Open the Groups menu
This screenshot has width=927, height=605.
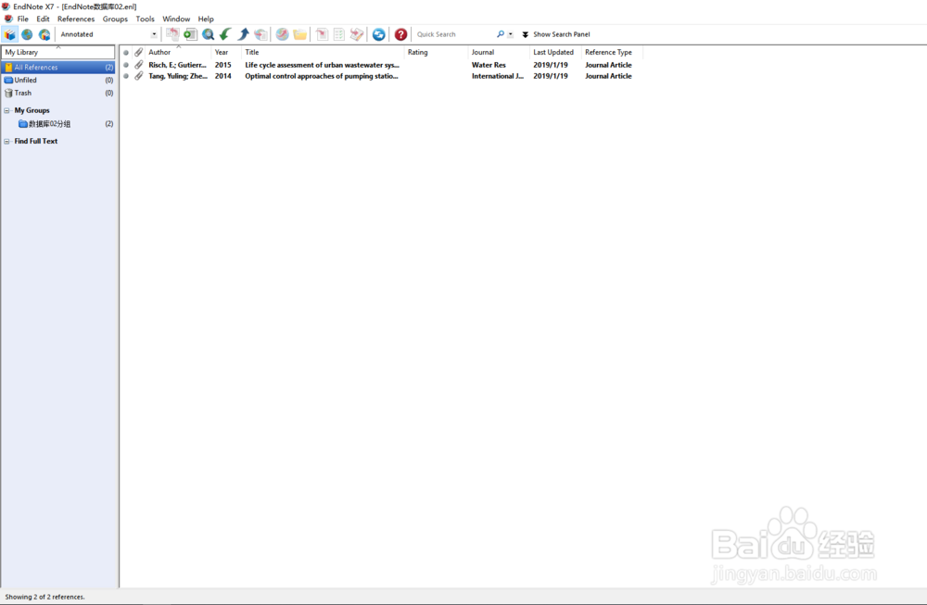[x=115, y=19]
